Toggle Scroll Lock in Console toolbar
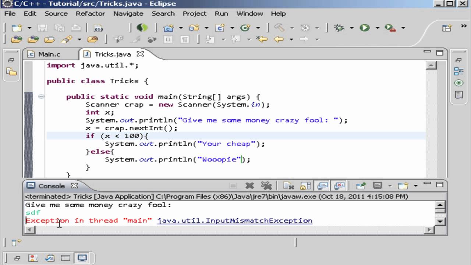Viewport: 471px width, 265px height. [305, 186]
